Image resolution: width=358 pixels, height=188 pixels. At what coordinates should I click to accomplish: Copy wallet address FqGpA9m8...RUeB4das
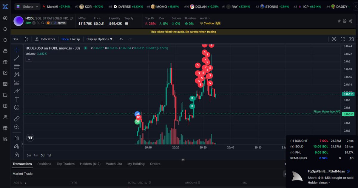[x=348, y=171]
